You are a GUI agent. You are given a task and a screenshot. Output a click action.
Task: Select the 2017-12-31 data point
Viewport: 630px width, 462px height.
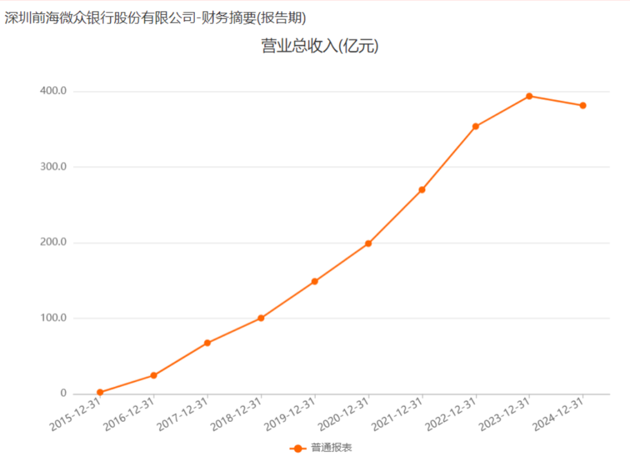pyautogui.click(x=207, y=343)
